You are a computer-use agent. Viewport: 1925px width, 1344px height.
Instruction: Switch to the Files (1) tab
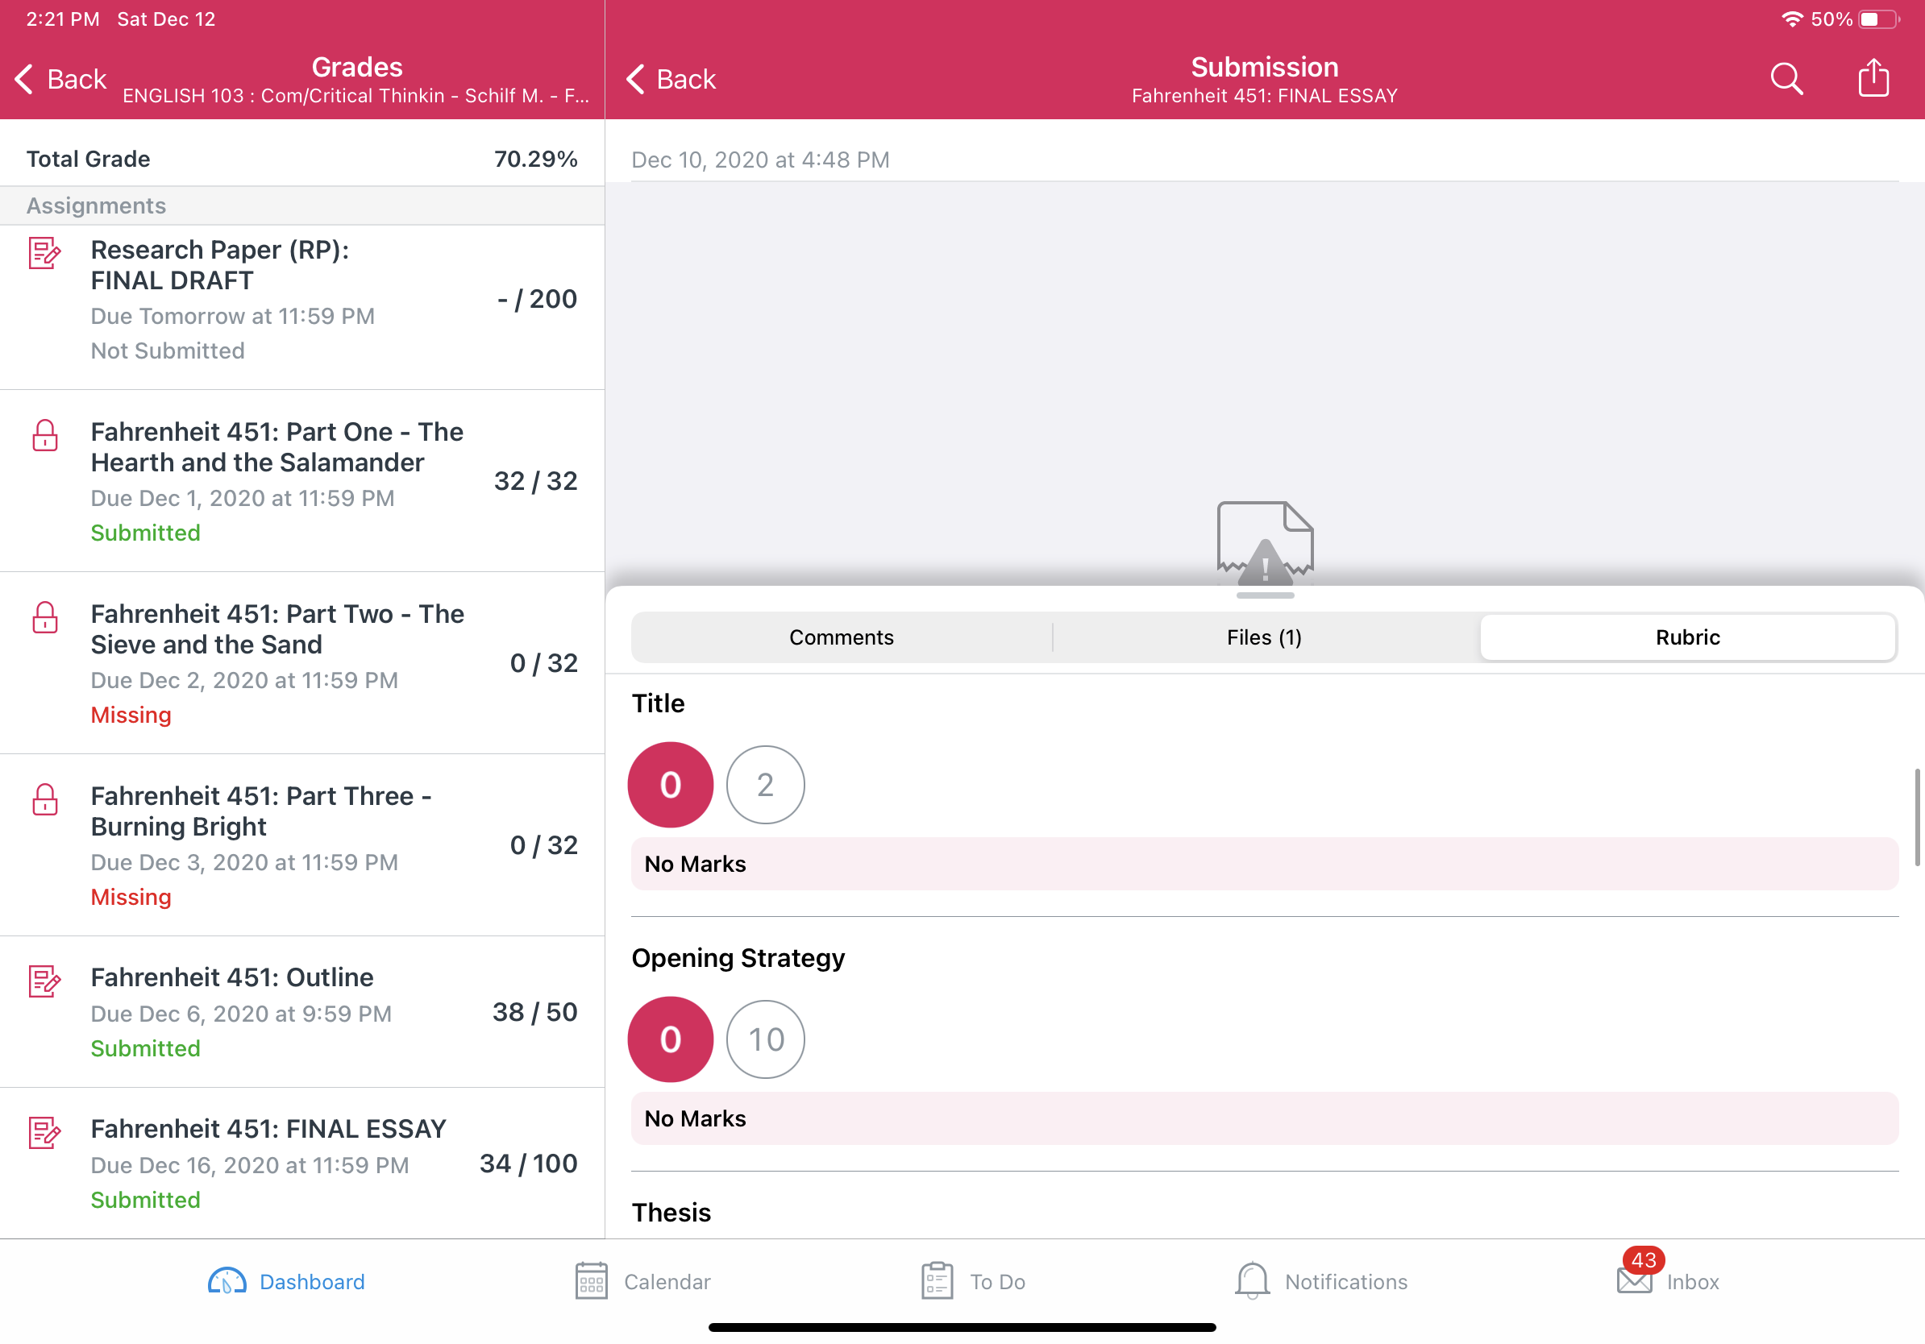[x=1264, y=637]
